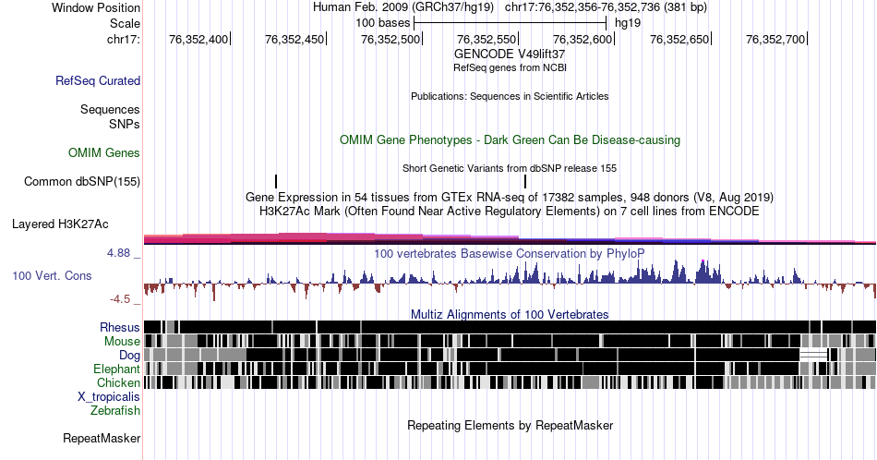Image resolution: width=877 pixels, height=460 pixels.
Task: Click the tallest PhyloP conservation peak
Action: [703, 272]
